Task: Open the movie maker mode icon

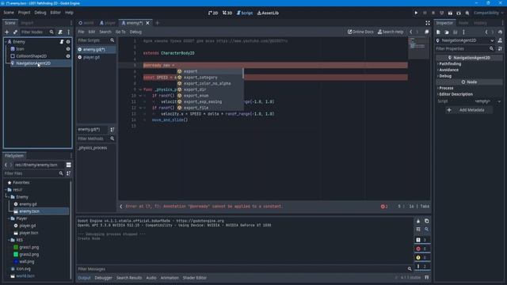Action: click(467, 13)
